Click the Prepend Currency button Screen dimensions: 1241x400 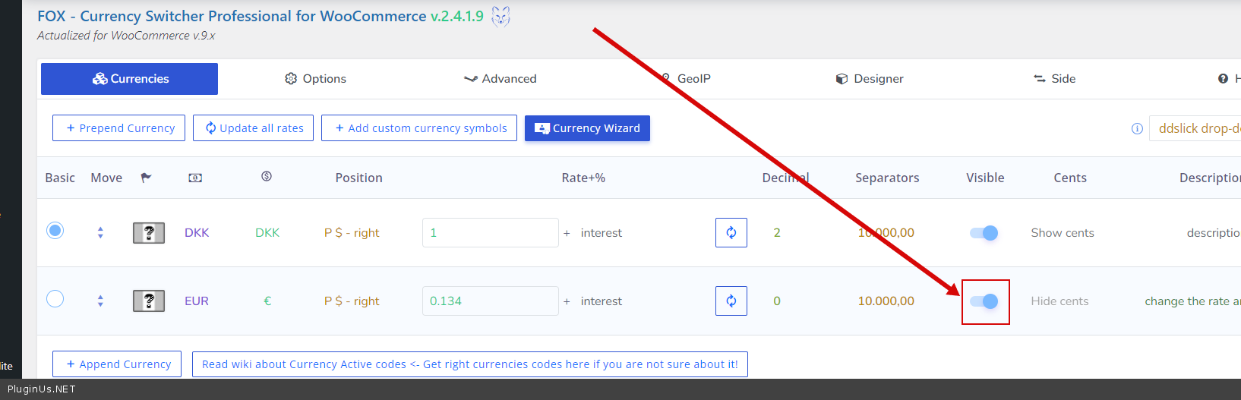120,128
